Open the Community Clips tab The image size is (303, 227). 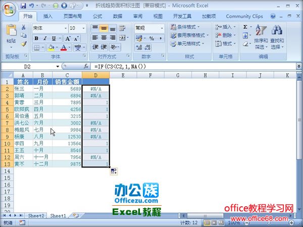244,16
